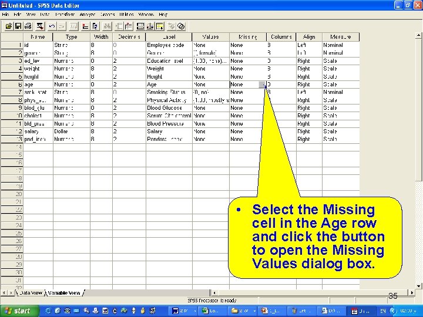Click the Undo arrow icon

tap(52, 26)
